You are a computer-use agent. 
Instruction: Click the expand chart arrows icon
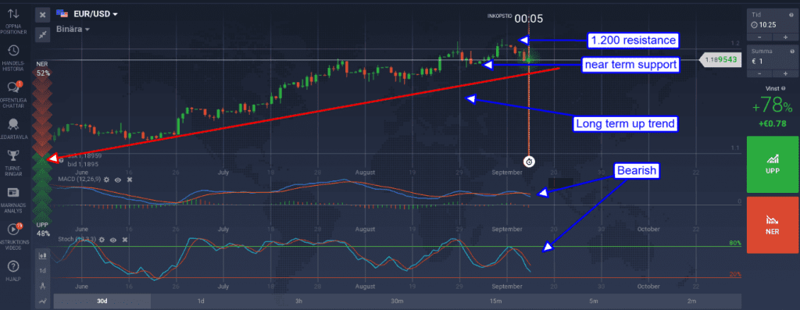click(x=42, y=34)
